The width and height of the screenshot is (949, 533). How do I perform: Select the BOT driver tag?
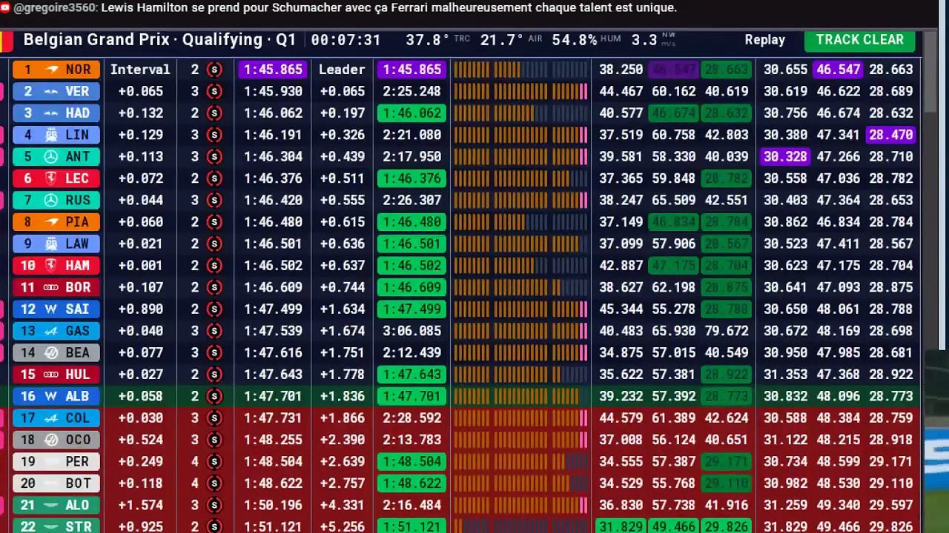pyautogui.click(x=56, y=483)
